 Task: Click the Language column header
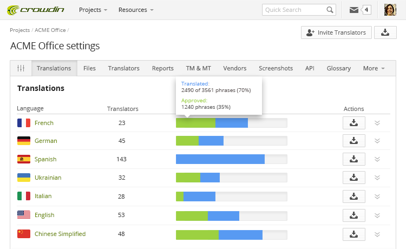30,108
